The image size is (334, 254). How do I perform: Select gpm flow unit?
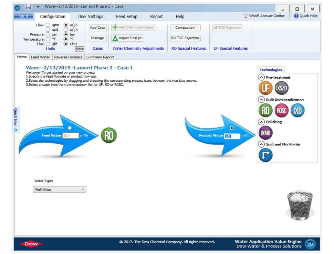48,25
